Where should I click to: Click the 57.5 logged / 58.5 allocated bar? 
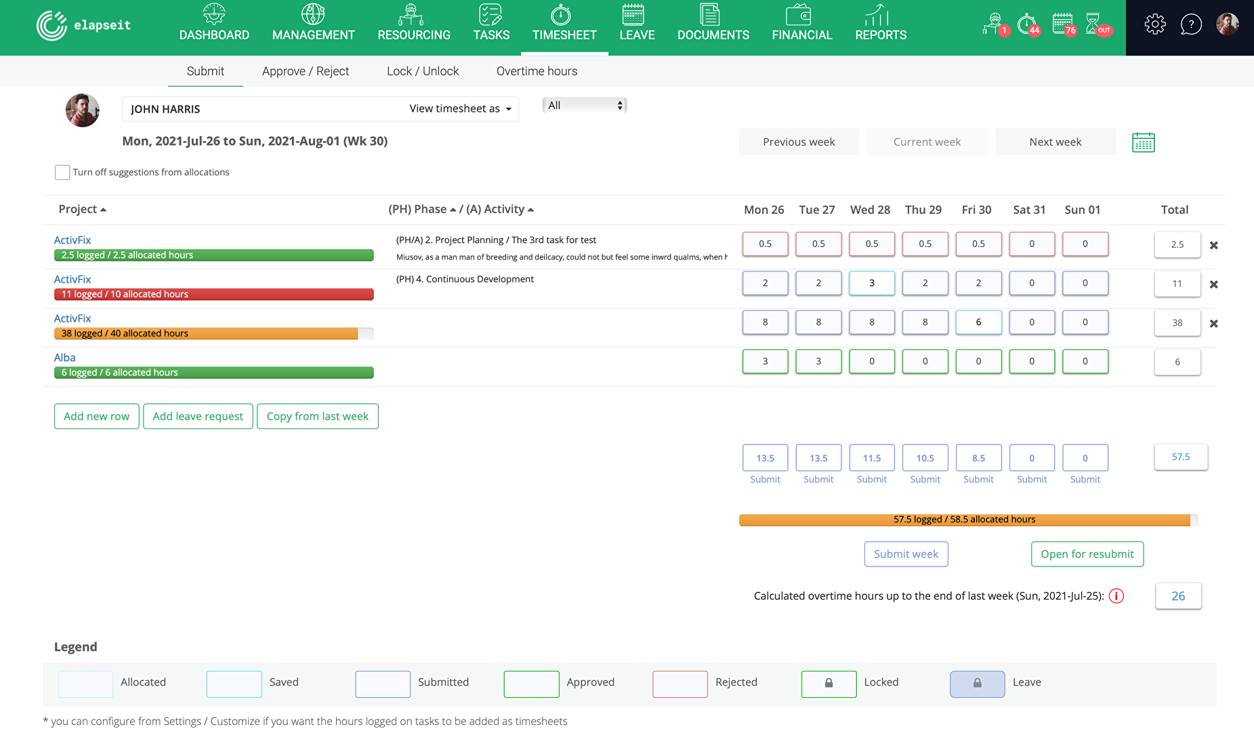968,519
